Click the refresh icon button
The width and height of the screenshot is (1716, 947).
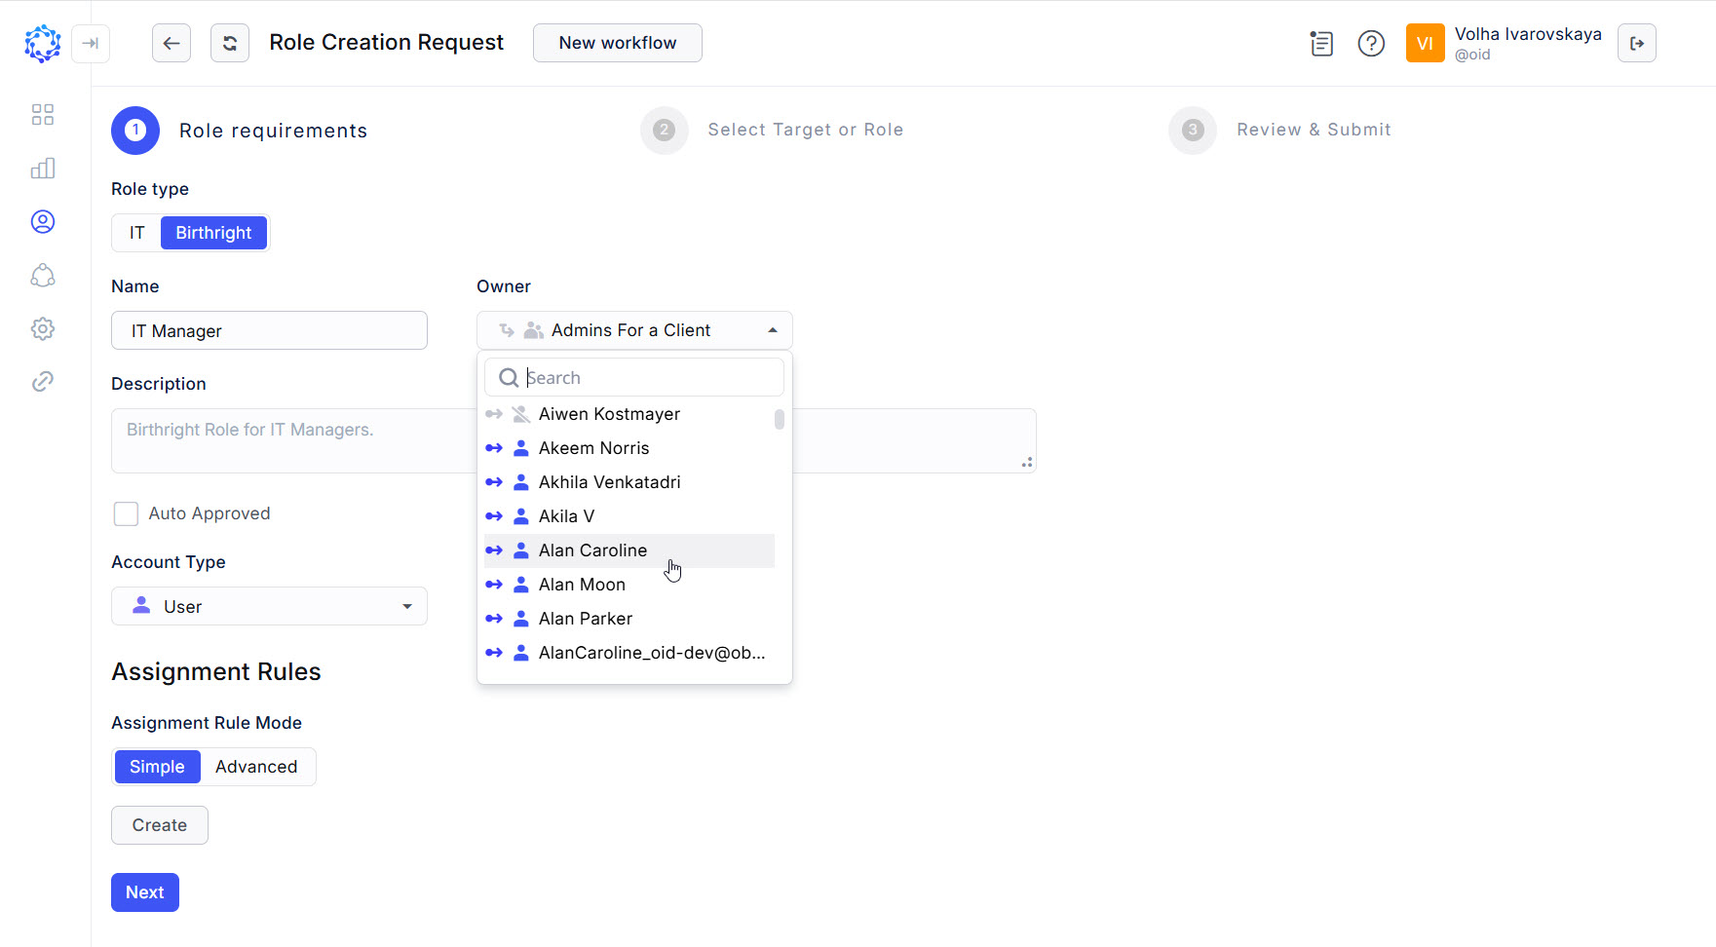click(230, 43)
